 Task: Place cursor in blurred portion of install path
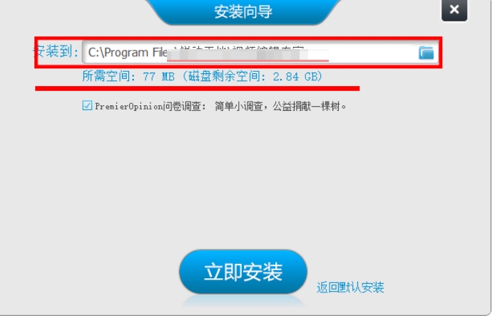coord(247,54)
